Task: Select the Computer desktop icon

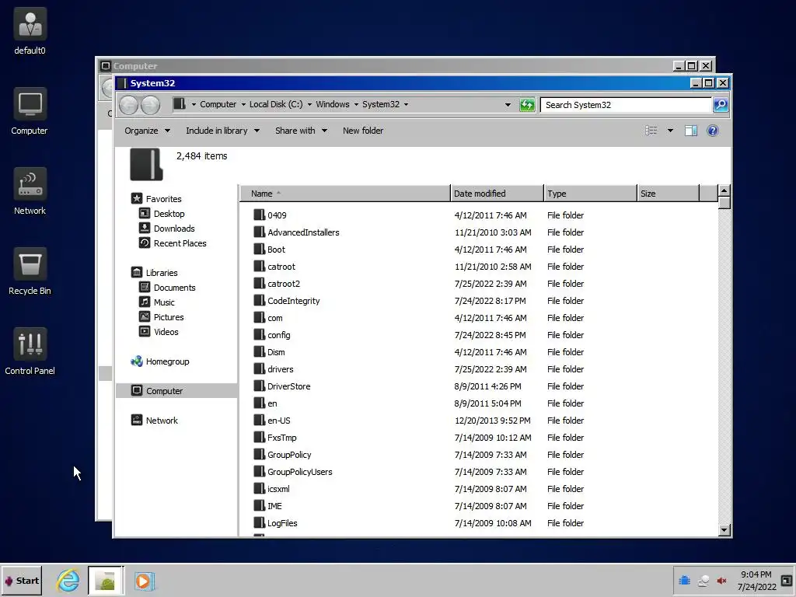Action: [30, 112]
